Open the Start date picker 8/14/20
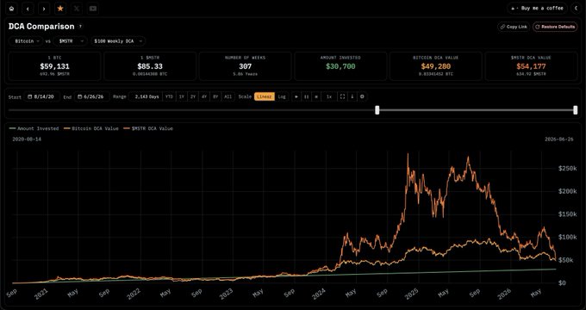 click(42, 96)
